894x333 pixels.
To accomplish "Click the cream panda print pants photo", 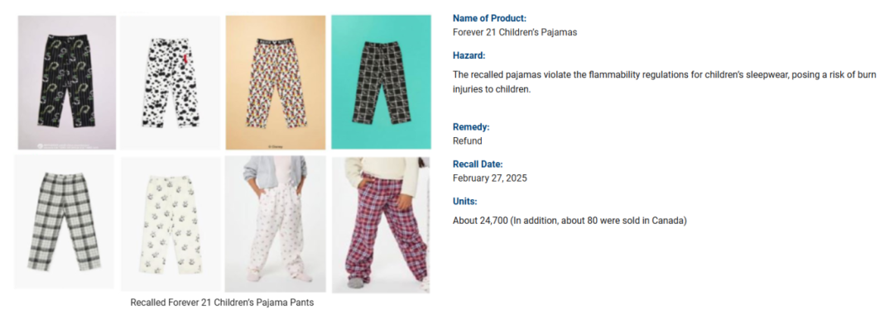I will tap(171, 224).
